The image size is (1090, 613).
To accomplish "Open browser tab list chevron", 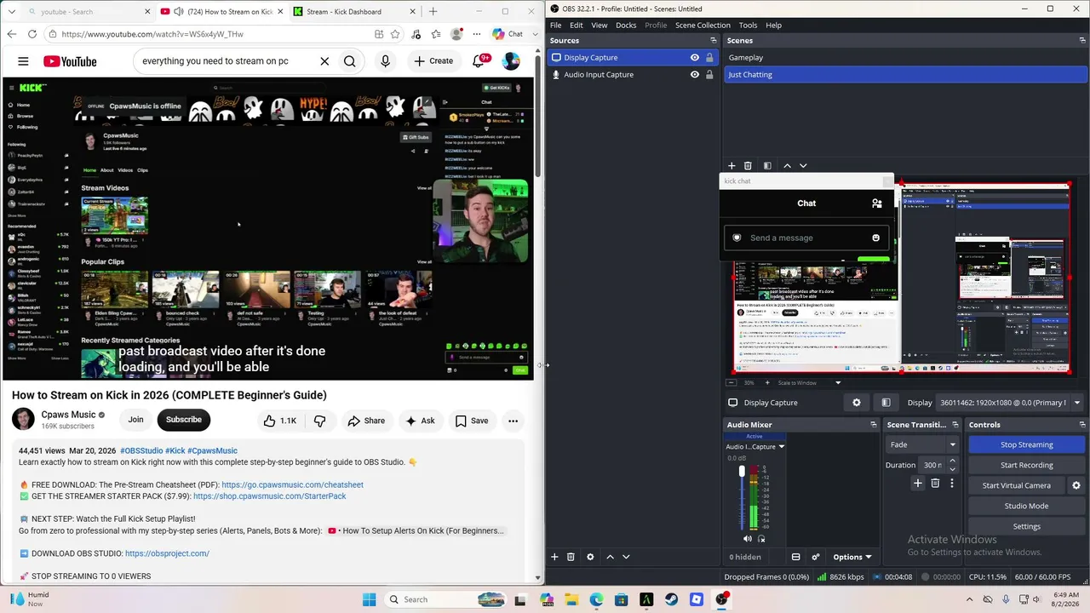I will click(11, 12).
